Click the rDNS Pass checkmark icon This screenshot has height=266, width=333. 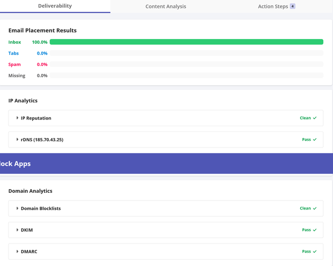(x=315, y=140)
